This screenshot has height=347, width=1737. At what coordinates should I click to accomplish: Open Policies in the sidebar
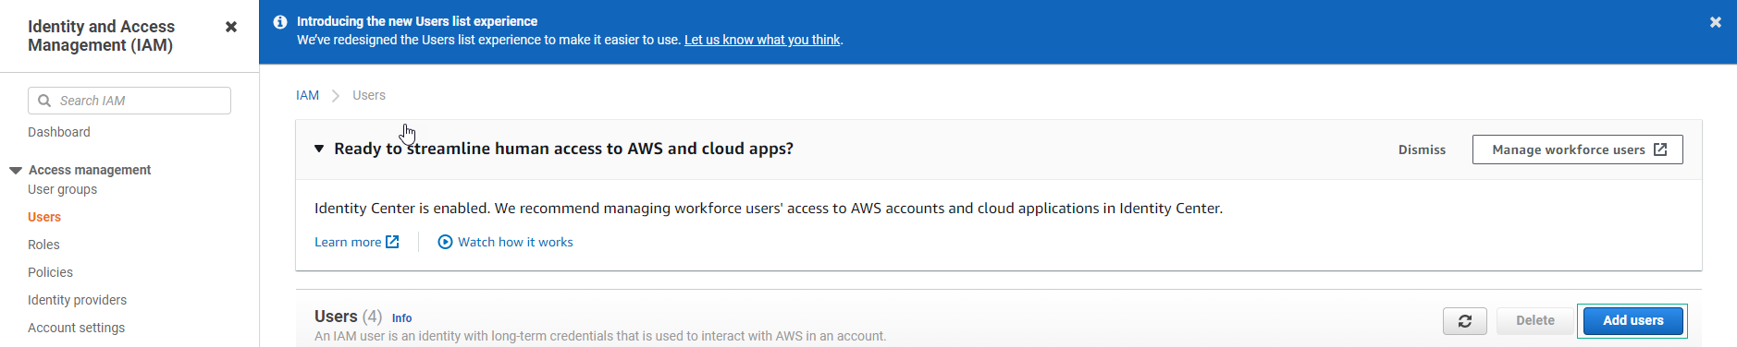tap(50, 272)
